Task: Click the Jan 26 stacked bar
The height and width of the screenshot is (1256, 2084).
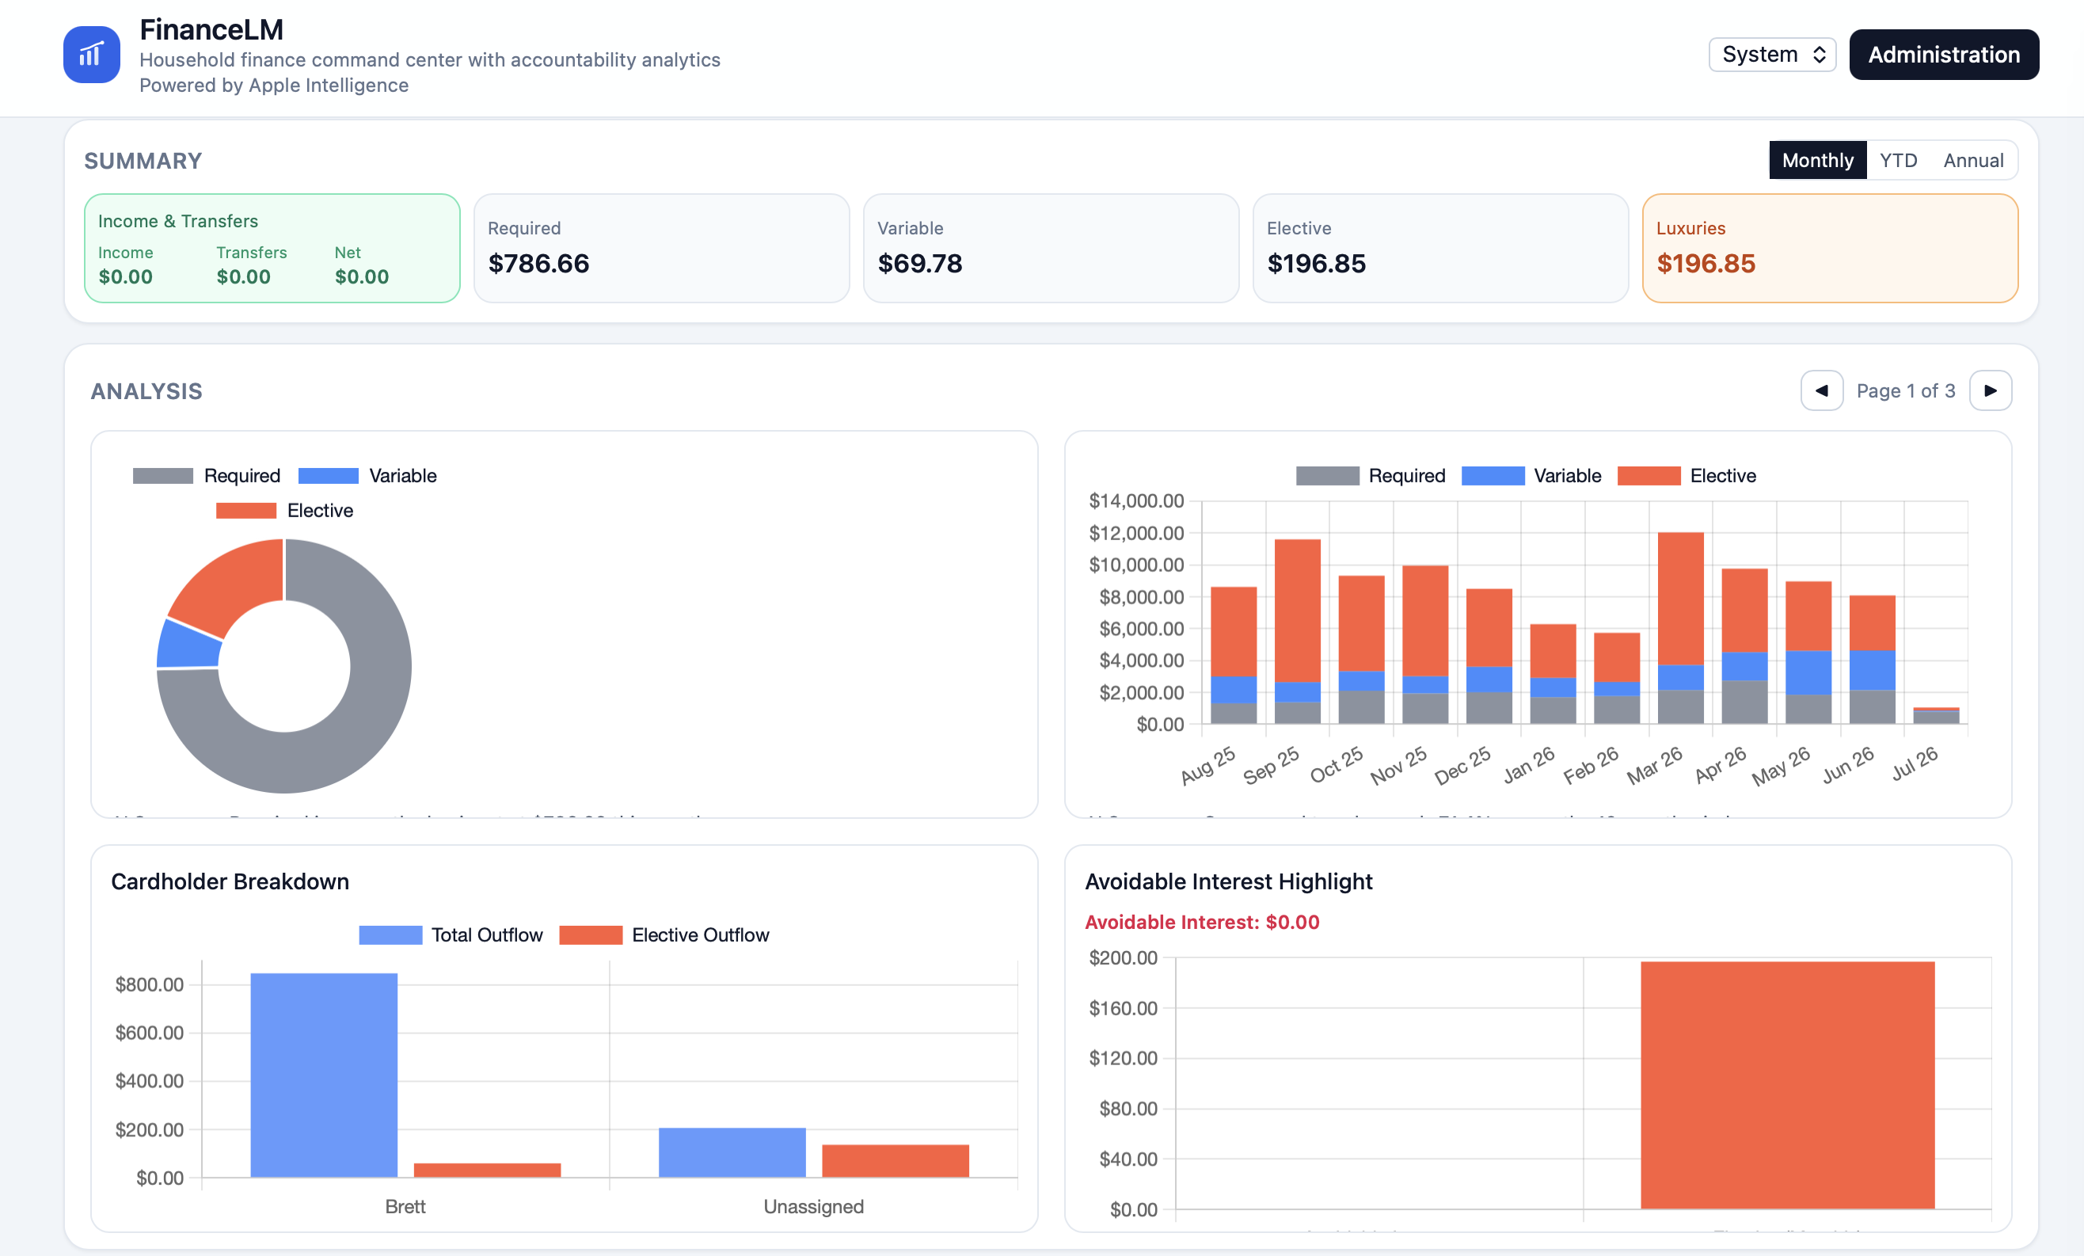Action: [1553, 674]
